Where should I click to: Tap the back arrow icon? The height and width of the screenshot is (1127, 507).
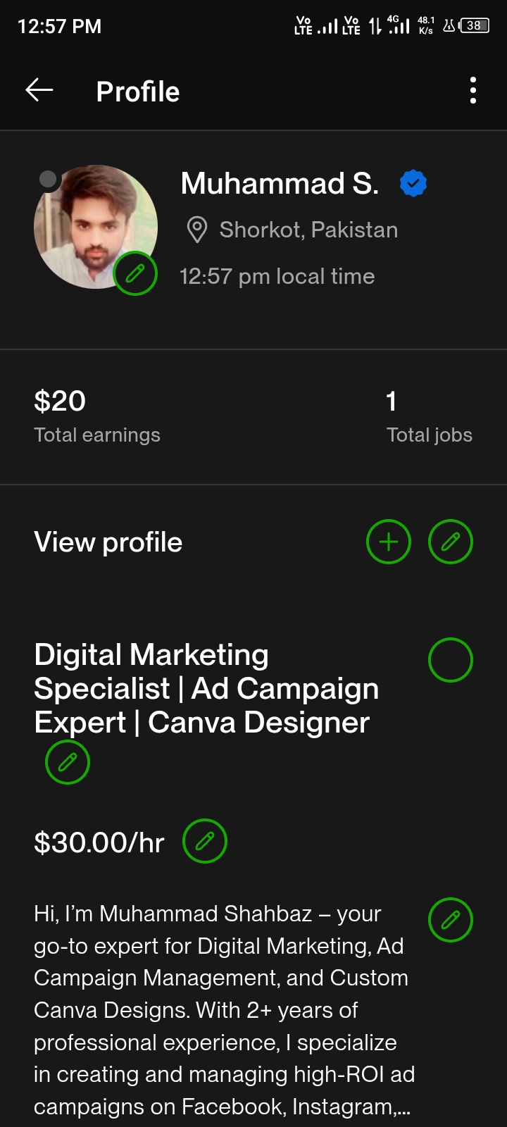click(39, 90)
